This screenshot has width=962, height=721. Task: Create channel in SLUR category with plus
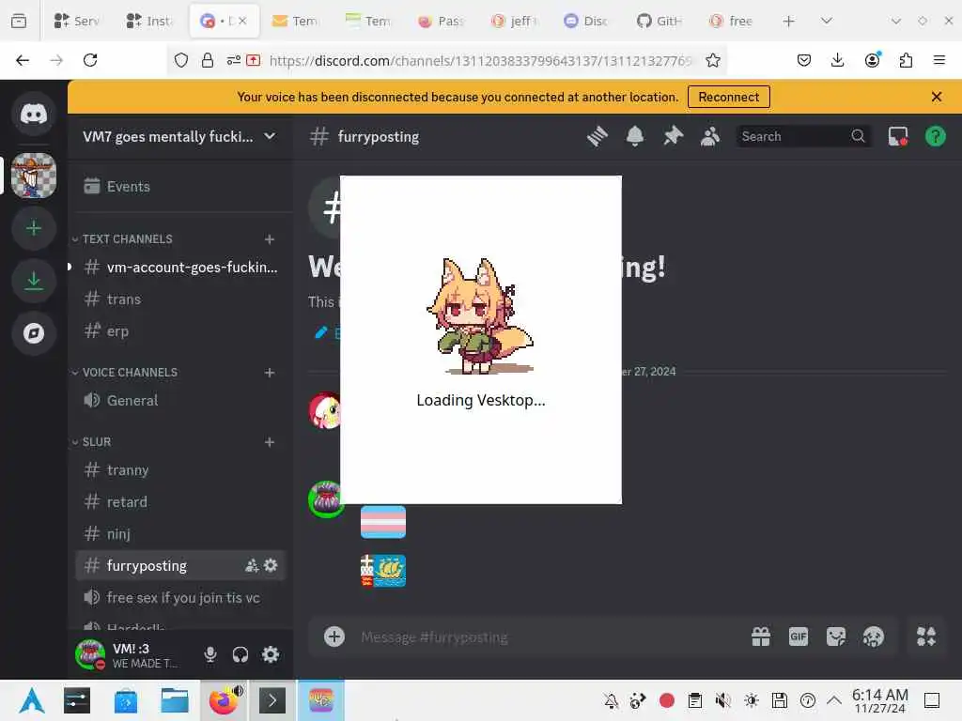[x=270, y=442]
